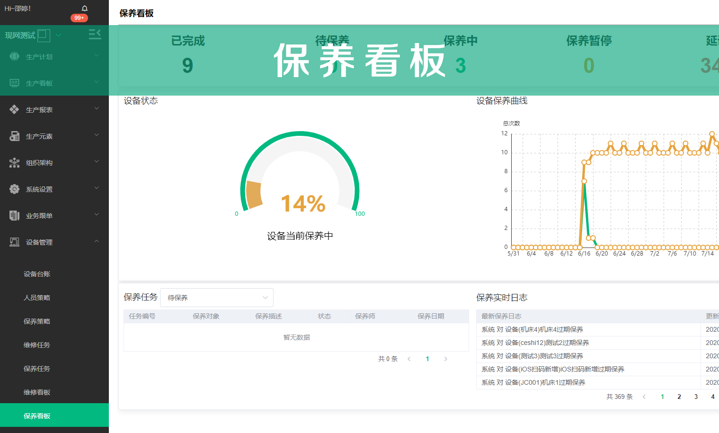Go to 维修看板 in the sidebar
This screenshot has height=433, width=719.
[x=37, y=392]
